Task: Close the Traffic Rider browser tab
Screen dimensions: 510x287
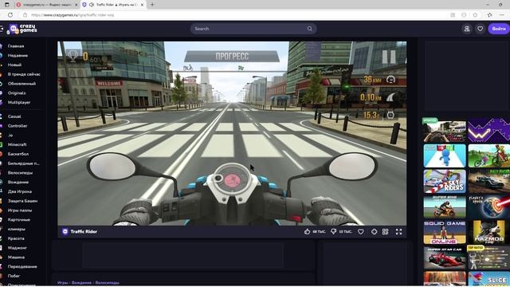Action: [142, 5]
